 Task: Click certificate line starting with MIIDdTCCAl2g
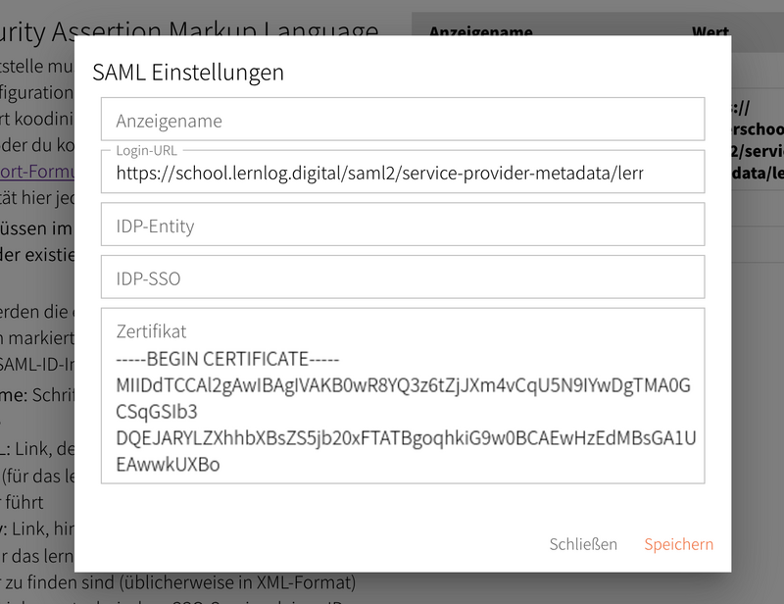point(403,385)
